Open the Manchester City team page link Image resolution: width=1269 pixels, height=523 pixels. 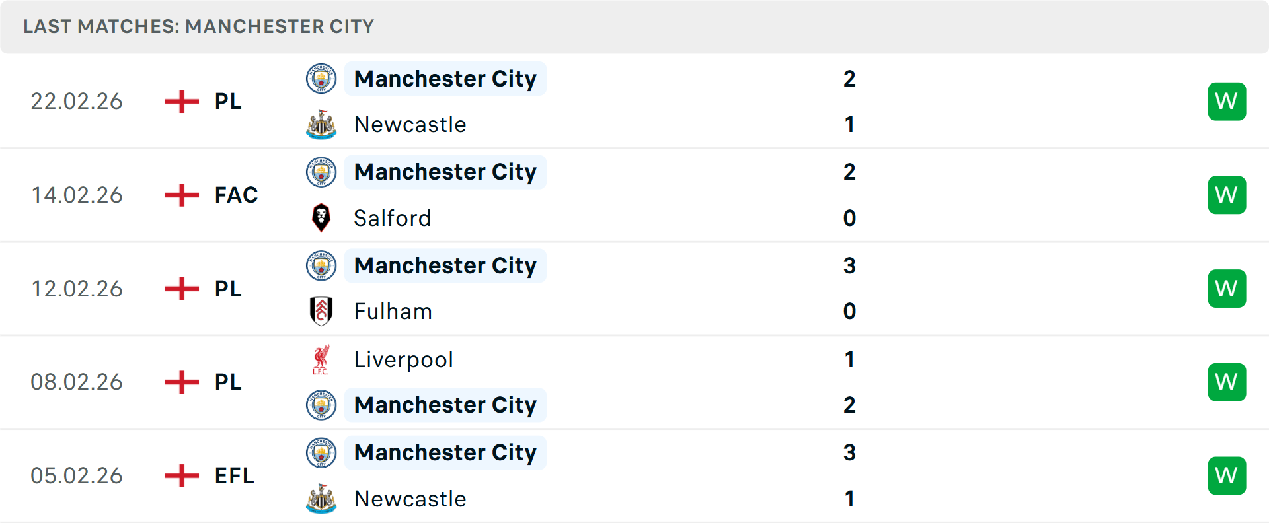(x=445, y=79)
